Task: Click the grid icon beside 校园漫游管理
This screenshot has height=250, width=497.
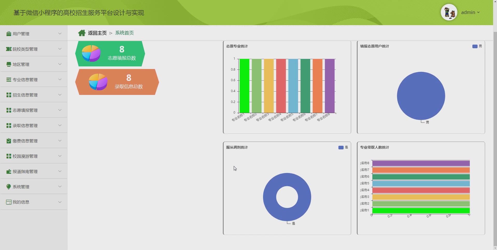Action: pos(9,156)
